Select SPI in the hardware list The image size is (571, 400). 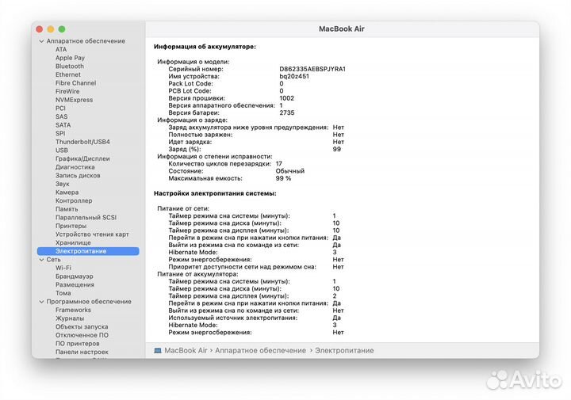point(60,133)
